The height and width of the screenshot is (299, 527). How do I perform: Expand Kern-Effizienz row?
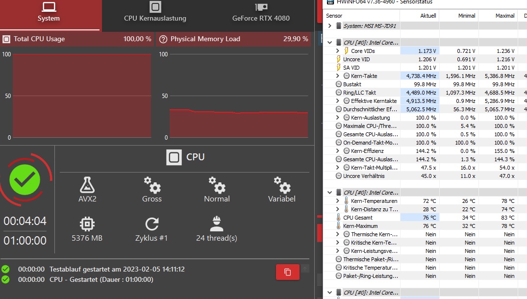coord(338,151)
